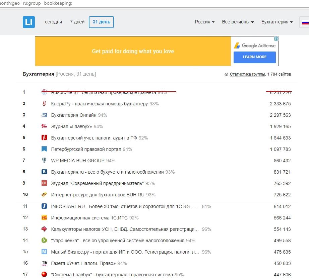
Task: Open the Бухгалтерия Онлайн site link
Action: [x=74, y=115]
